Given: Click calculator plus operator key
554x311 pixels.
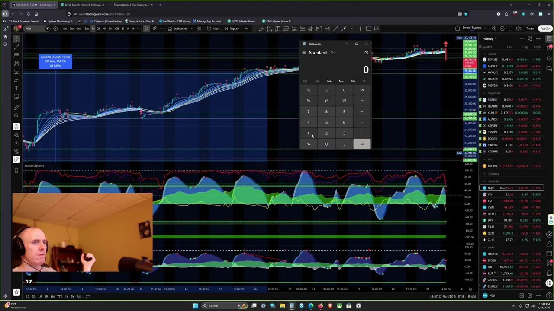Looking at the screenshot, I should coord(362,133).
